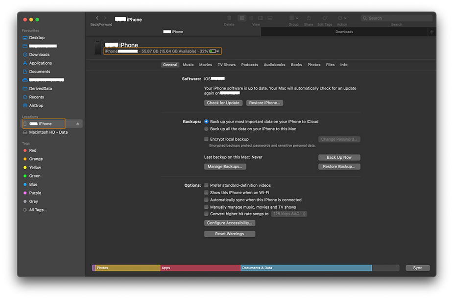Screen dimensions: 453x299
Task: Enable Encrypt local backup
Action: point(206,139)
